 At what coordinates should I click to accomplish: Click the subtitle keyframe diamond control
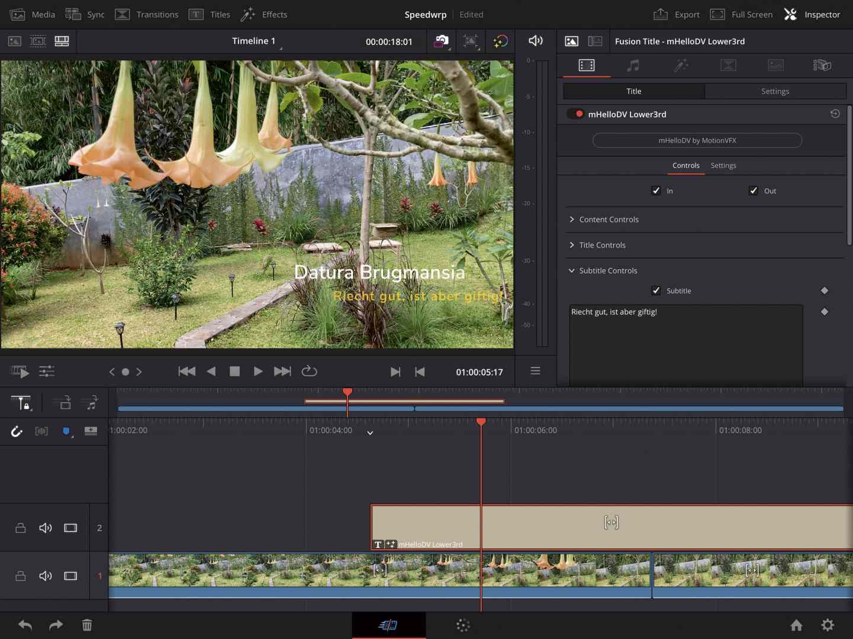click(x=824, y=291)
